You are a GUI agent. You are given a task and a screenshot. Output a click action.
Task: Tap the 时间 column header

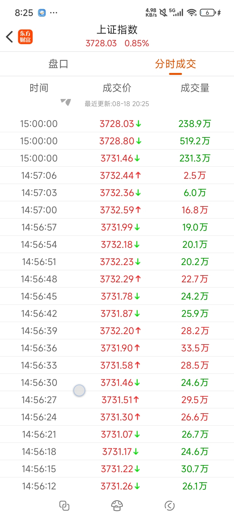point(39,88)
